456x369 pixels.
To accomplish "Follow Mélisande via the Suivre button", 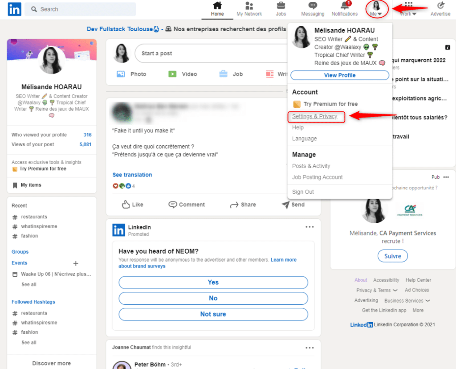I will click(392, 256).
